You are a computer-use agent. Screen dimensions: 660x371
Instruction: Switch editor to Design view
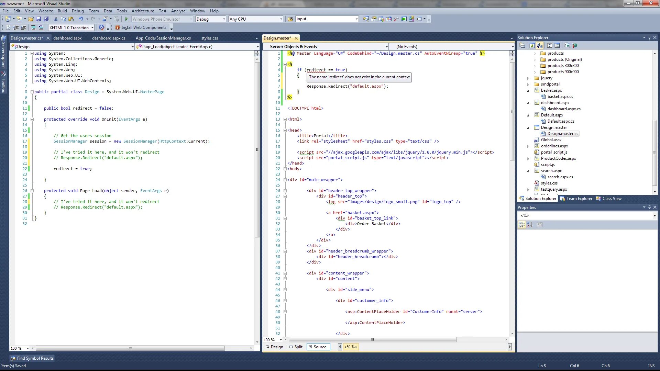274,347
